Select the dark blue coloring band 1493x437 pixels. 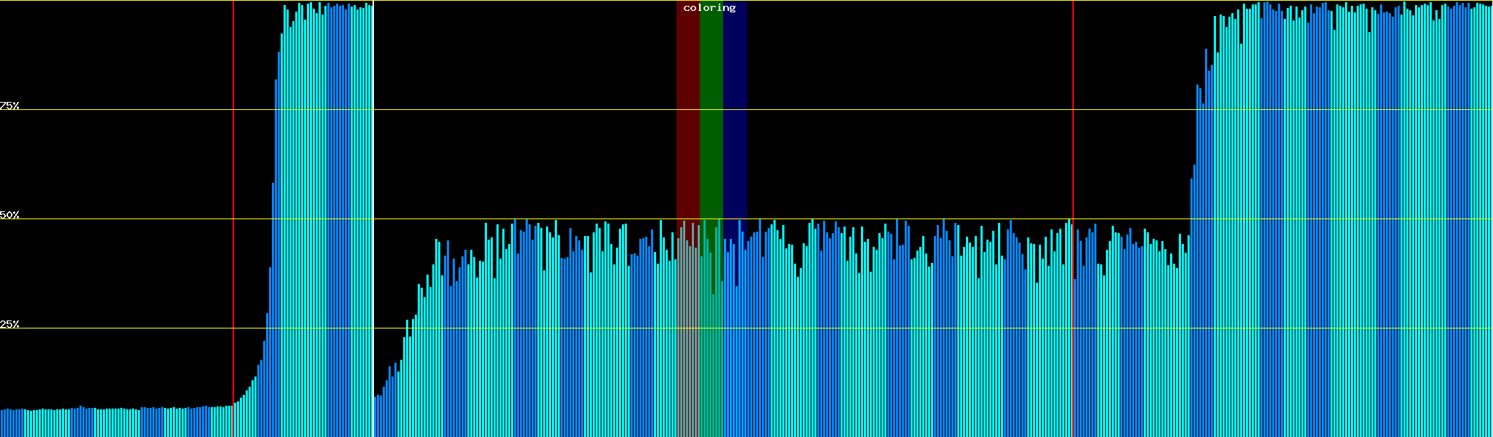pos(735,109)
